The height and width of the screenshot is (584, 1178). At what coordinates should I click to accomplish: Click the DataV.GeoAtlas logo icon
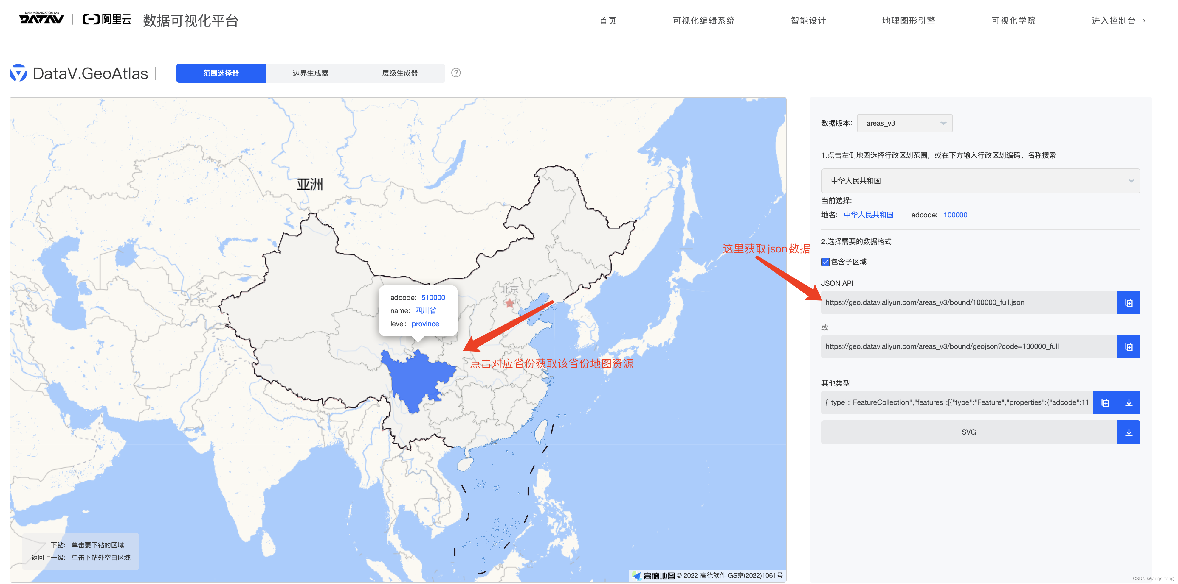18,73
